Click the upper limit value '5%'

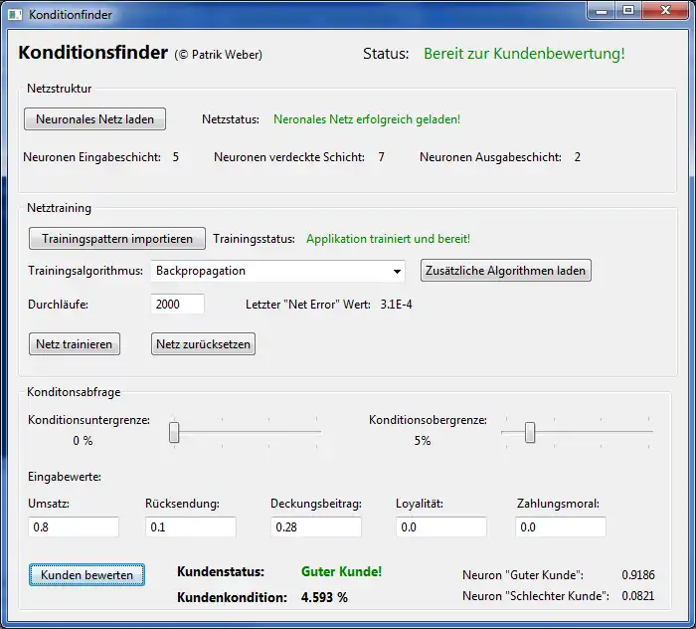click(x=423, y=441)
